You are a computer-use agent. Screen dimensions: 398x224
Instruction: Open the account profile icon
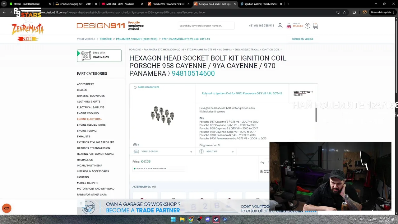[280, 26]
